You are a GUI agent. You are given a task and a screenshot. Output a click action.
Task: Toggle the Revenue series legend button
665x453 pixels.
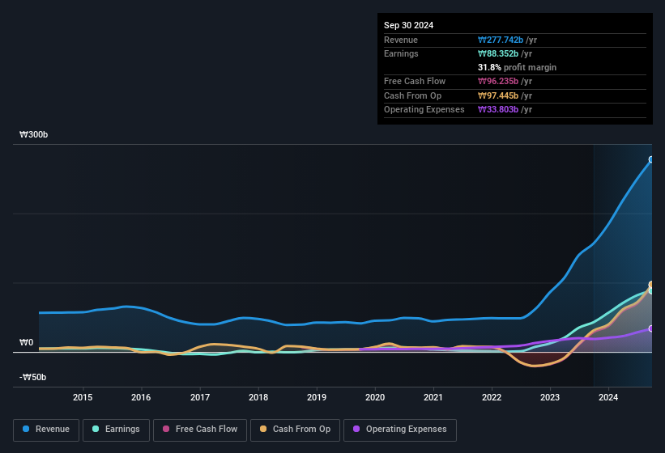pyautogui.click(x=46, y=430)
